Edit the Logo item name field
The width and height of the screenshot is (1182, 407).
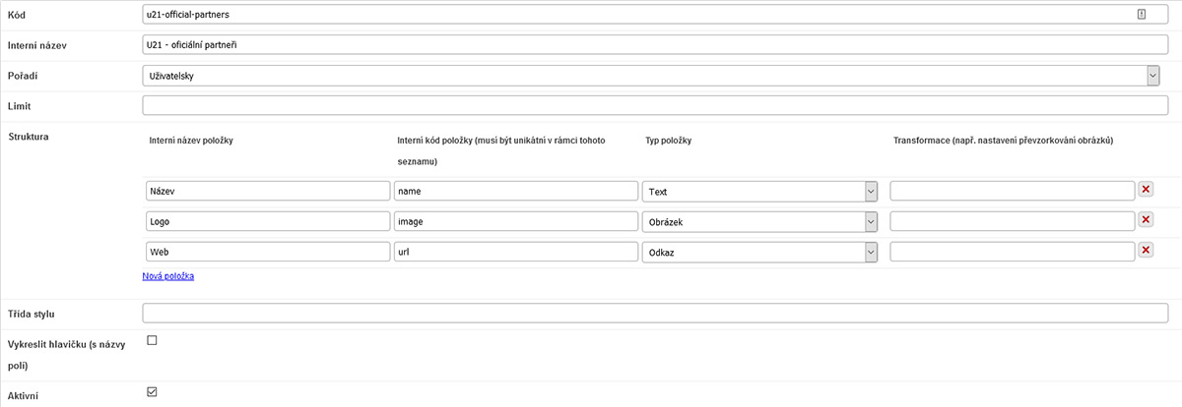pyautogui.click(x=266, y=221)
